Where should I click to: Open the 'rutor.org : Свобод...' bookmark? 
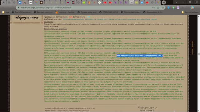click(65, 12)
